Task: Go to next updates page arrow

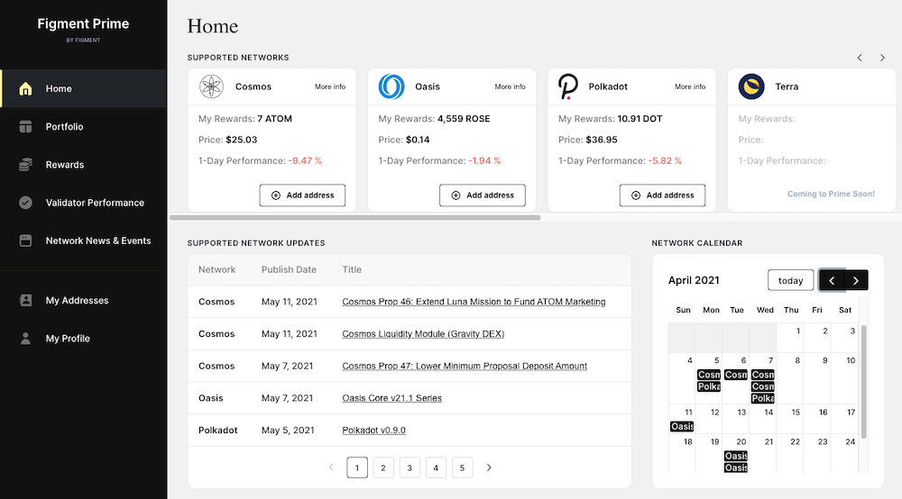Action: pyautogui.click(x=489, y=467)
